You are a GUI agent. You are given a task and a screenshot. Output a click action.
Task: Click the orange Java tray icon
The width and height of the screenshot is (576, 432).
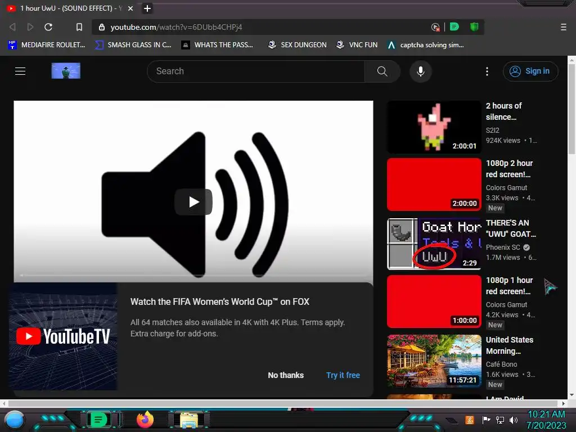(470, 420)
